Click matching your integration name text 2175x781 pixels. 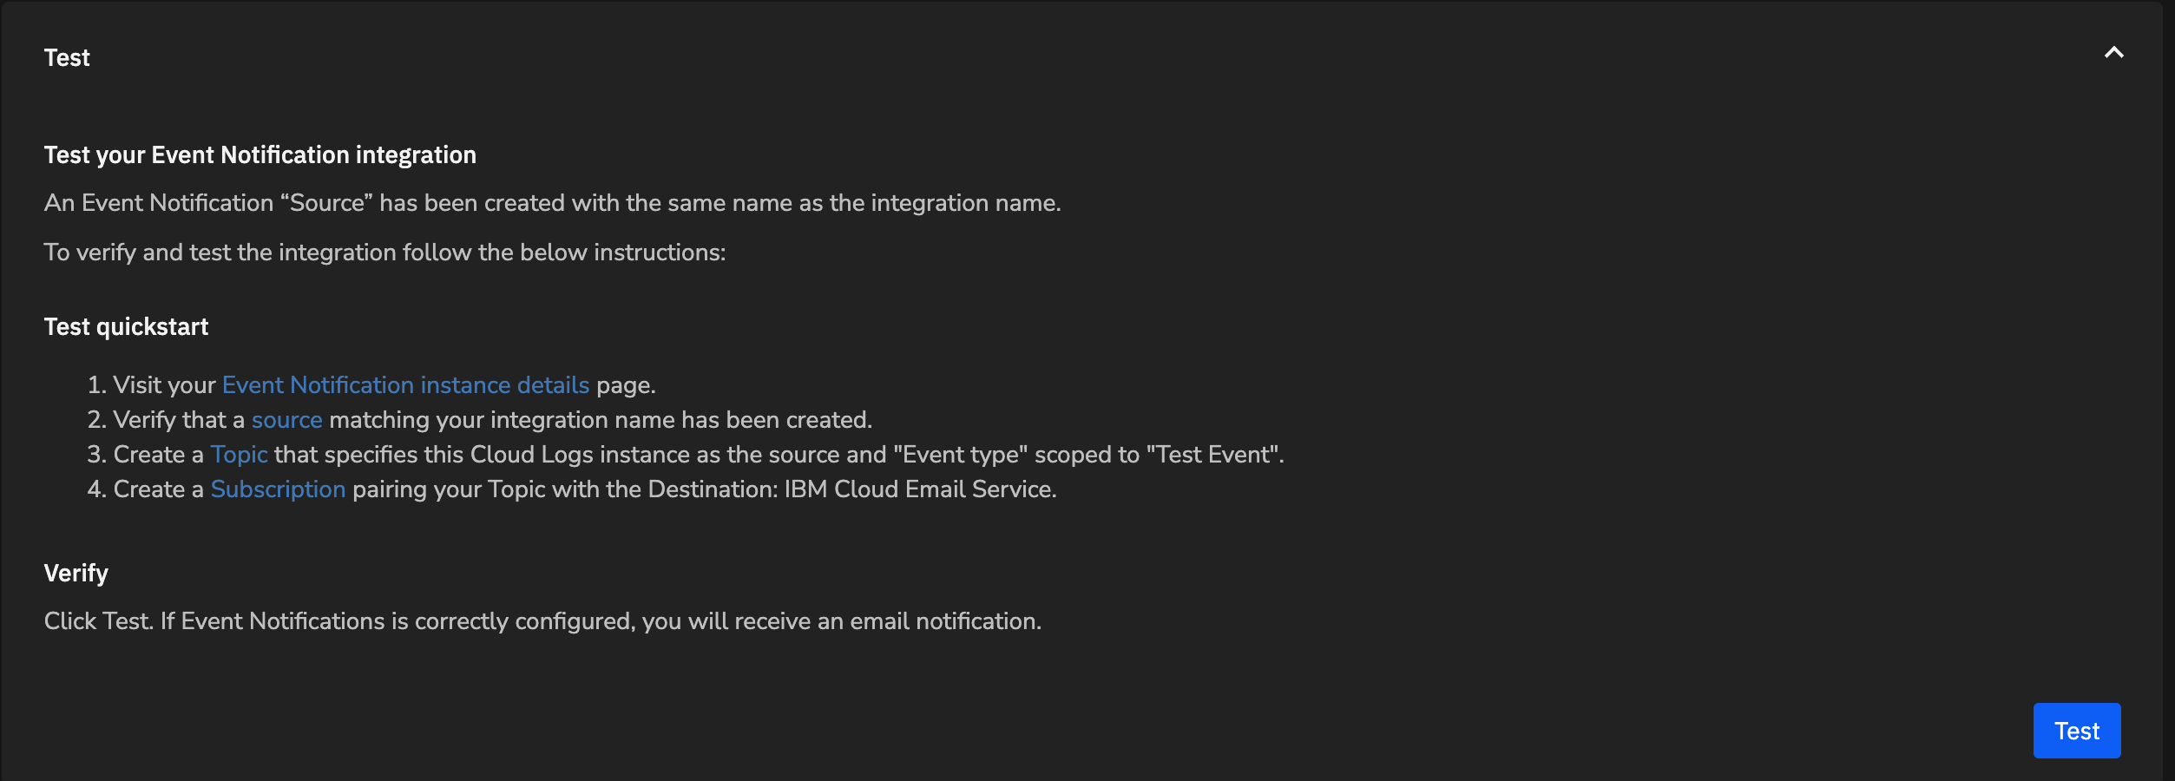click(502, 420)
